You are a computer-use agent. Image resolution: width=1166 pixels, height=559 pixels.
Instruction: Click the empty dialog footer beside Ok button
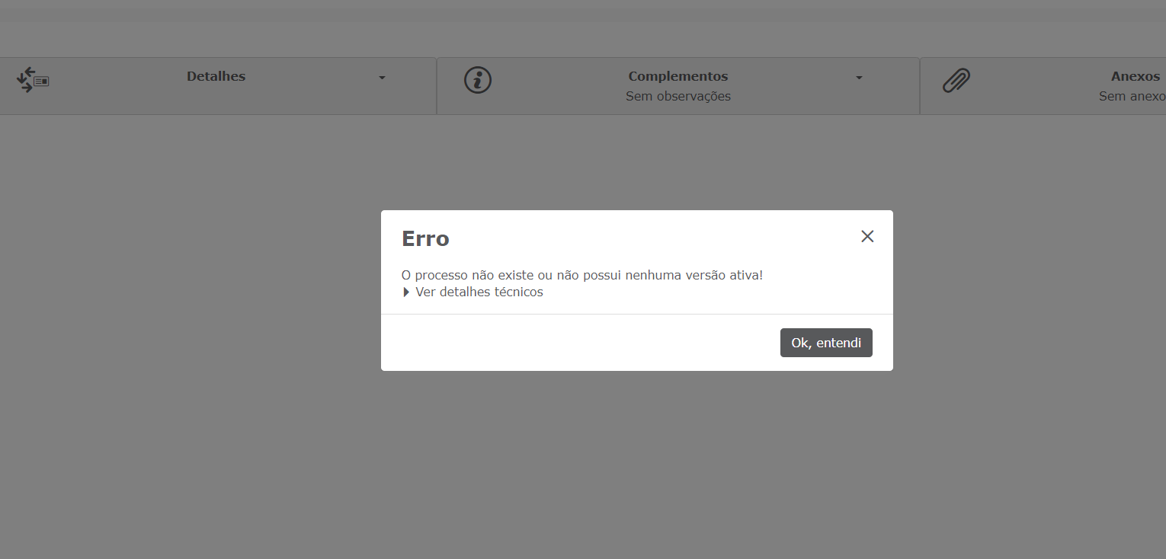[x=579, y=343]
